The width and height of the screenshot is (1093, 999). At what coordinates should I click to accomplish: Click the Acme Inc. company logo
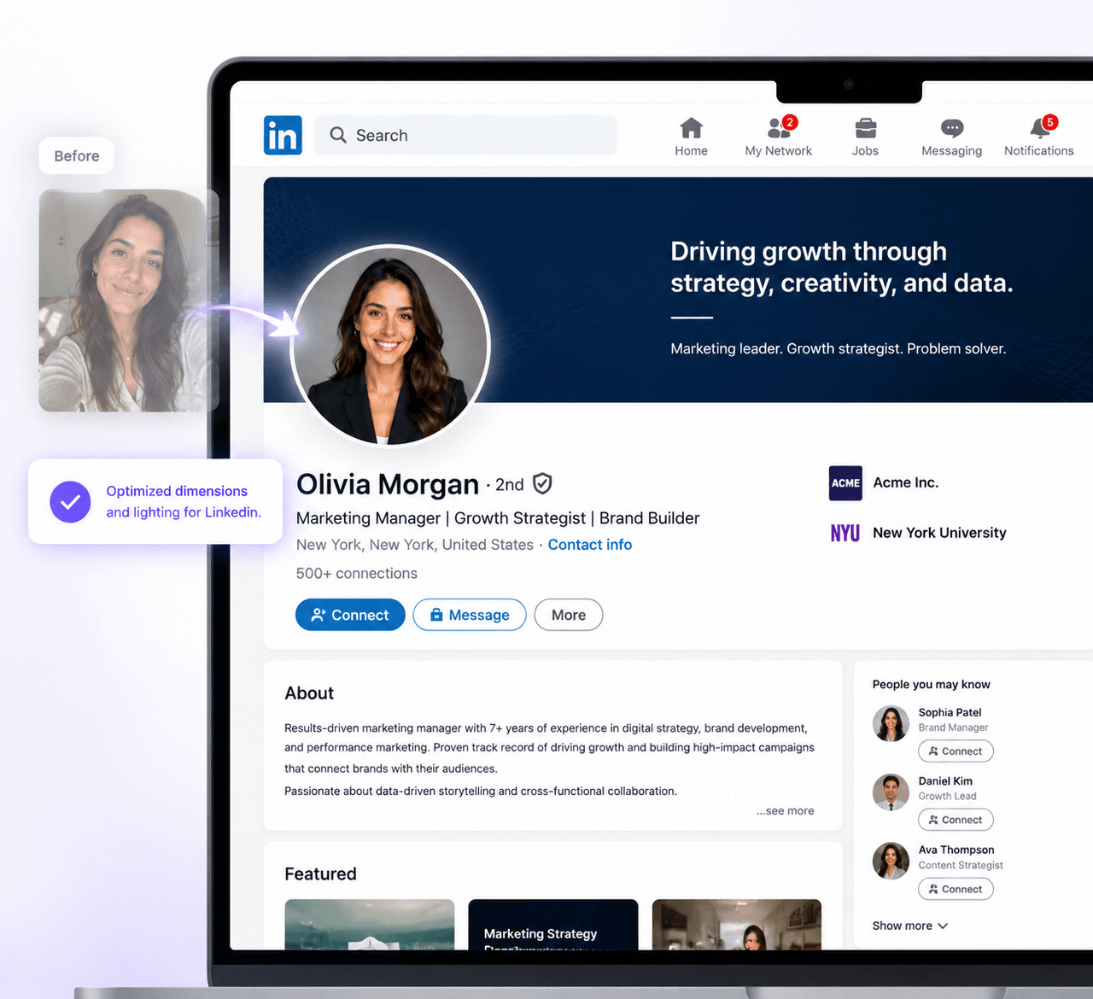(845, 482)
